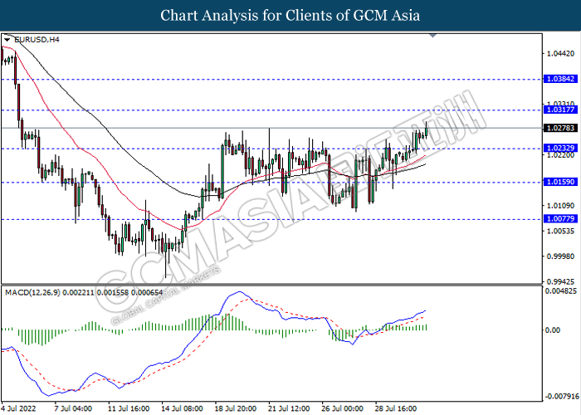Viewport: 581px width, 415px height.
Task: Click the chart shift triangle marker at top
Action: pyautogui.click(x=432, y=36)
